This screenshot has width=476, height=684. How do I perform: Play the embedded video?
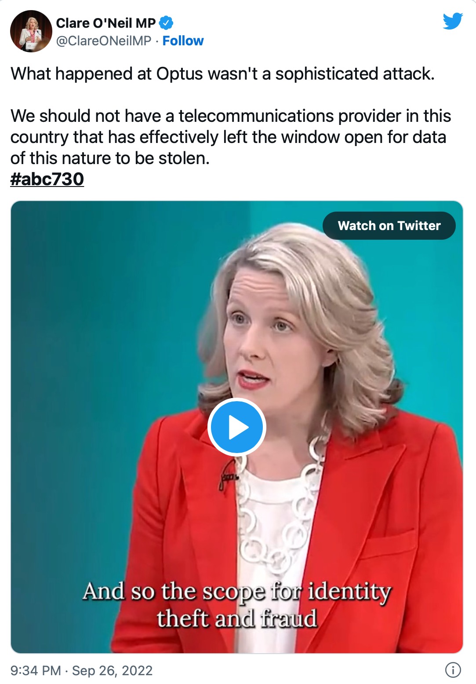(x=237, y=427)
